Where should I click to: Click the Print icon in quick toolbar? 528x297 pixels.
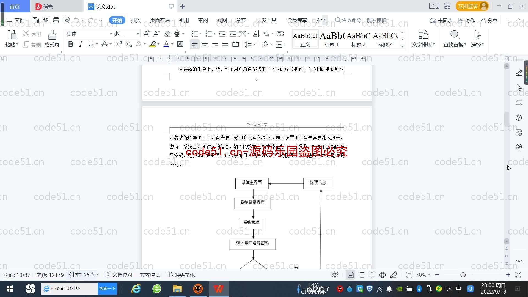click(x=56, y=20)
